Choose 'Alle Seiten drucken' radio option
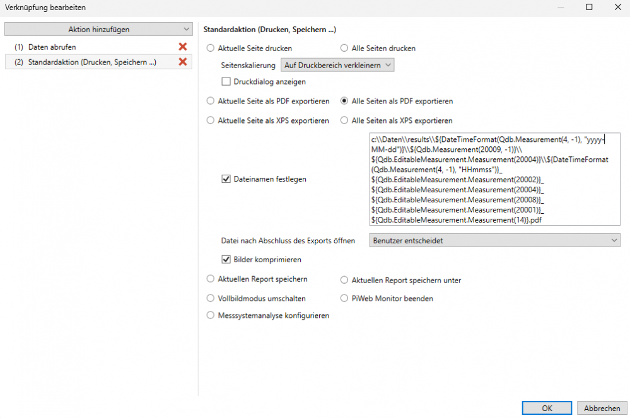 coord(344,48)
